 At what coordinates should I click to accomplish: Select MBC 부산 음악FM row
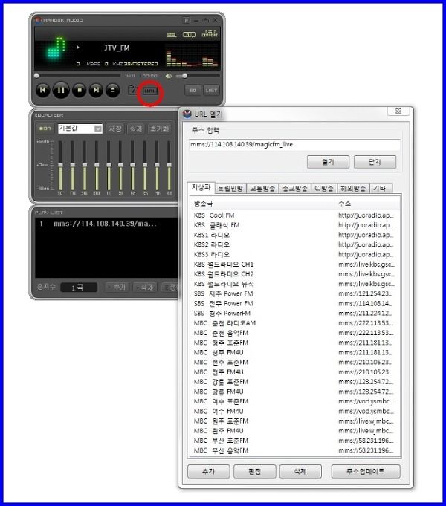[x=295, y=450]
